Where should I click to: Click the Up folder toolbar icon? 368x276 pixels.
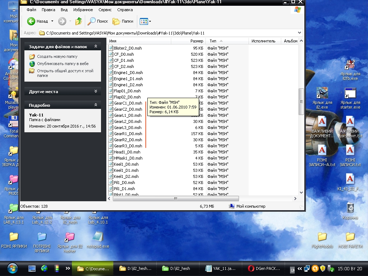click(x=79, y=21)
